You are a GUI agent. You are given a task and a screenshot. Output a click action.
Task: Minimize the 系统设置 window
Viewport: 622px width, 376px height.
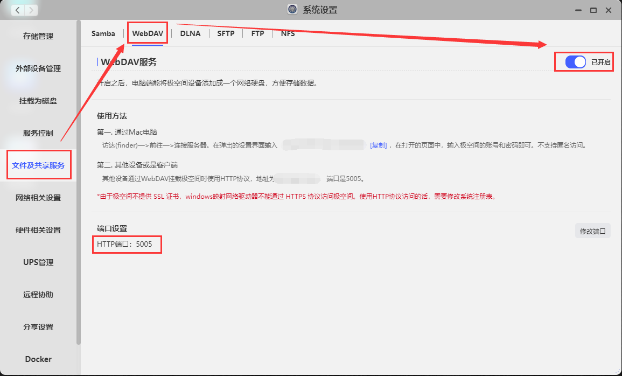(578, 10)
